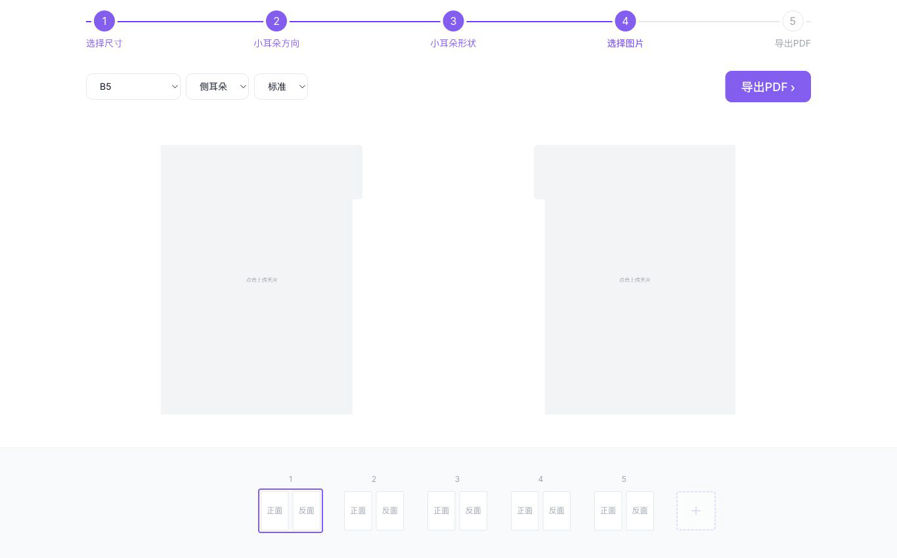This screenshot has height=558, width=897.
Task: Click the 小耳朵形状 step label
Action: 453,43
